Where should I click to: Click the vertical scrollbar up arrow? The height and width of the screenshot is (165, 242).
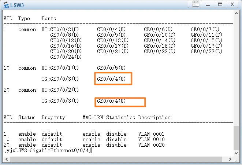click(x=237, y=13)
